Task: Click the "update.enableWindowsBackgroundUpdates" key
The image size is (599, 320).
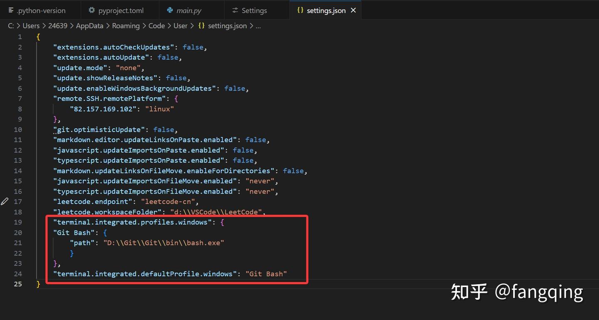Action: point(134,89)
